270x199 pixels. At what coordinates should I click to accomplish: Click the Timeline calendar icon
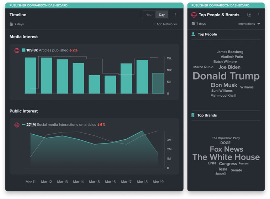click(11, 24)
